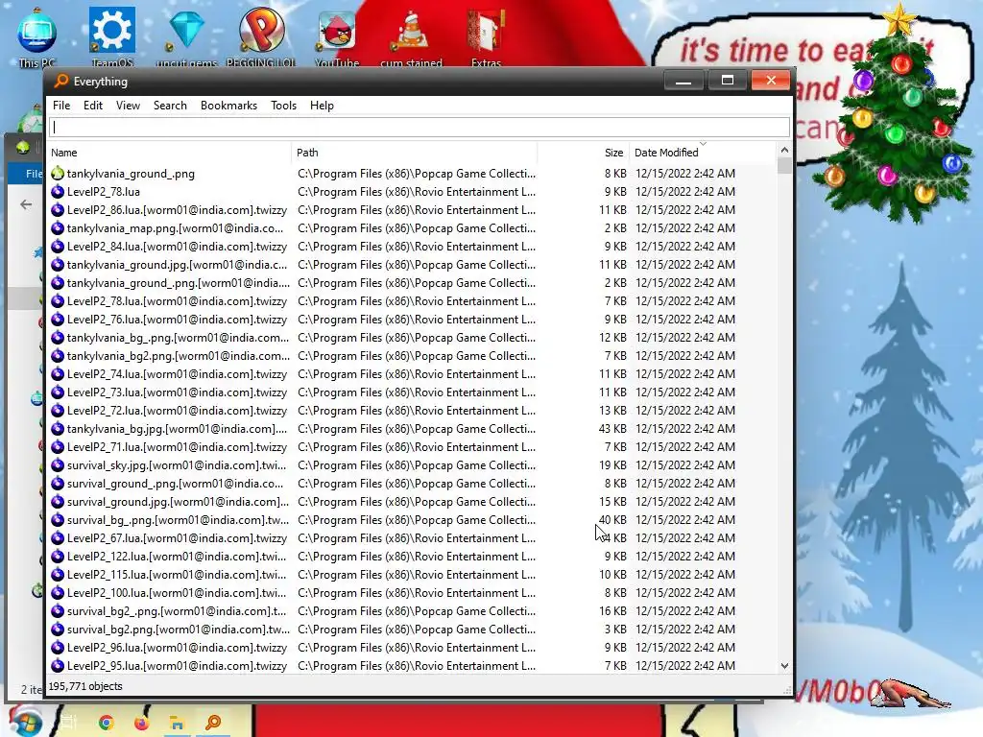Click the 43 KB size cell

[x=612, y=429]
